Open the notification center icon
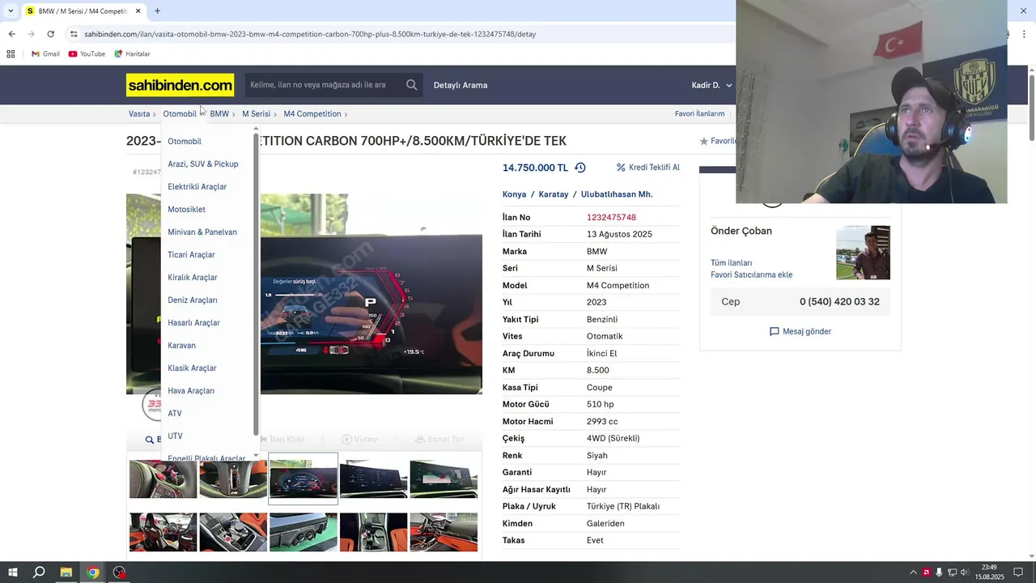 (x=1018, y=572)
